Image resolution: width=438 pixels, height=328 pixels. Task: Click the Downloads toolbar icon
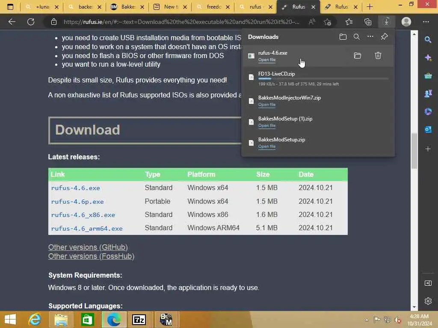point(387,21)
